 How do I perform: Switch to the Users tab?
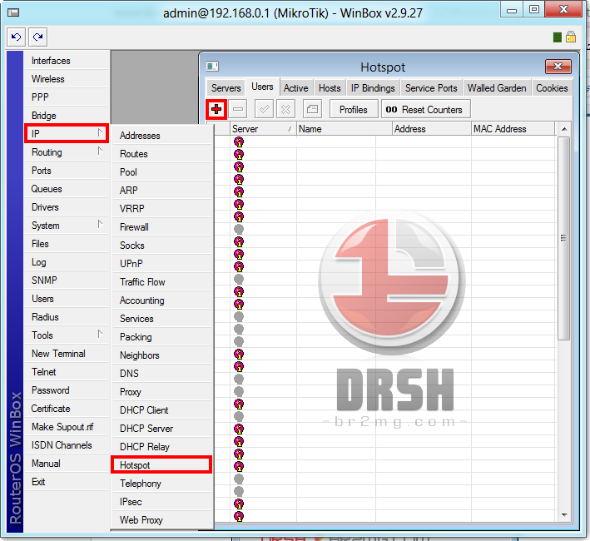coord(262,87)
